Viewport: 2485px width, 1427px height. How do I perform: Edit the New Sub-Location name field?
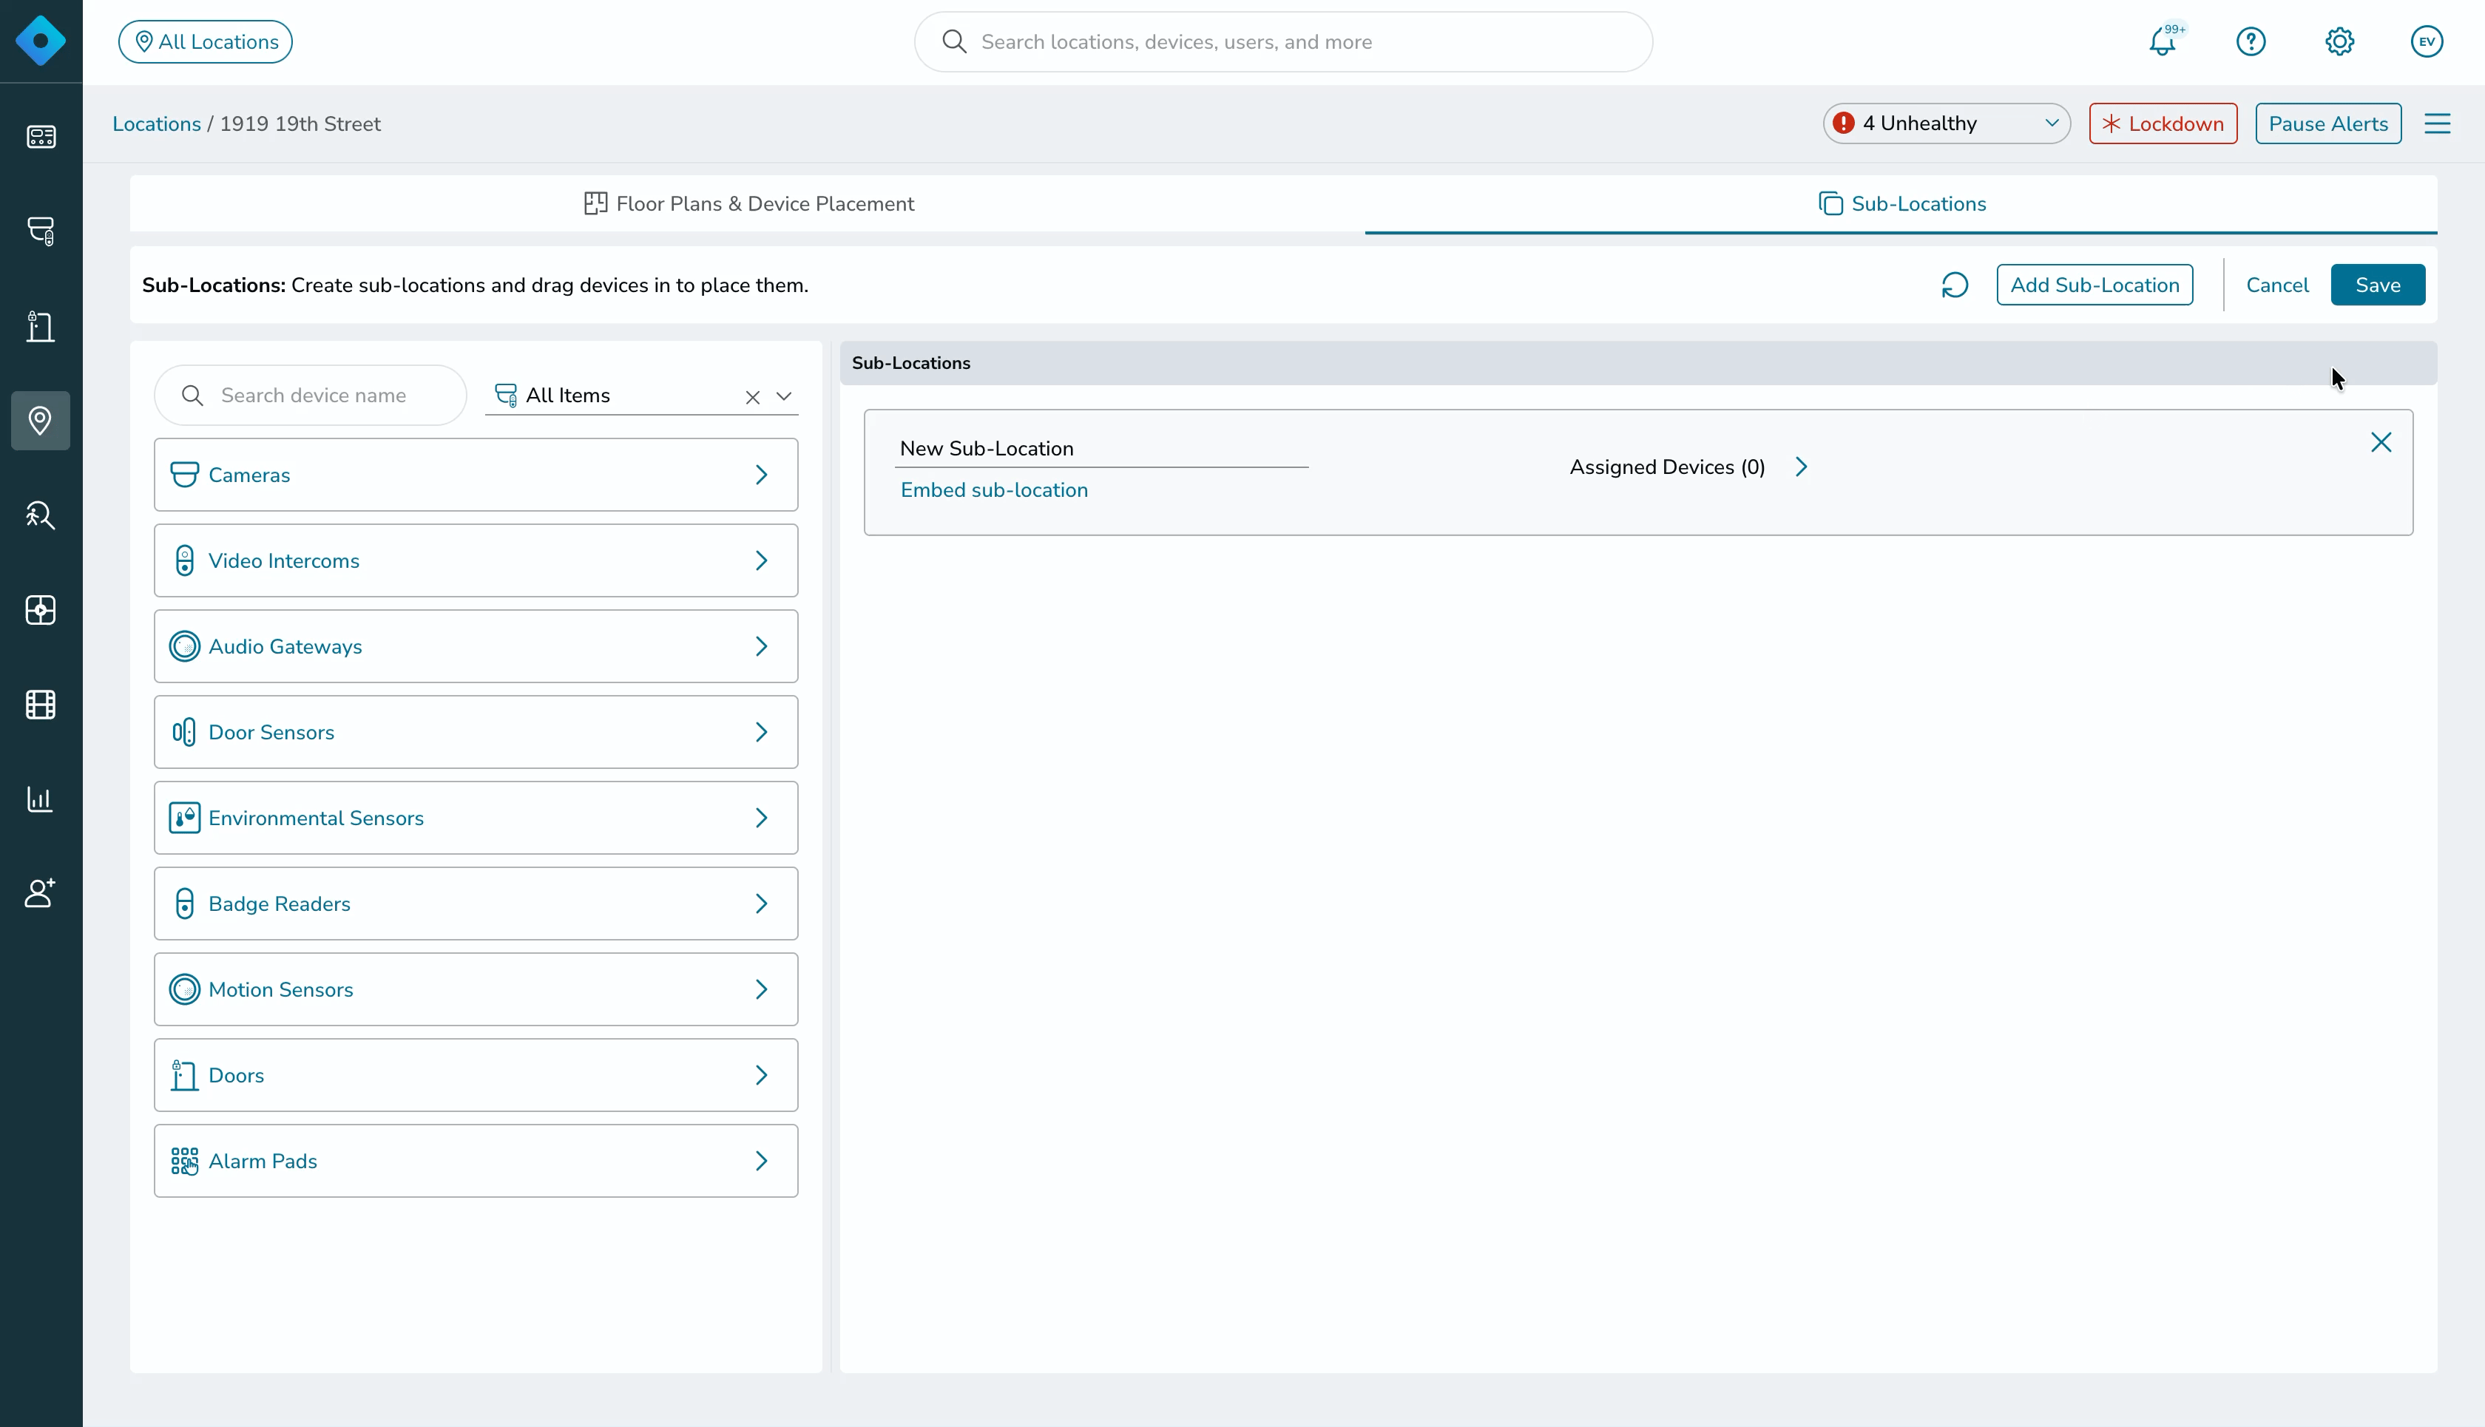(x=1102, y=449)
